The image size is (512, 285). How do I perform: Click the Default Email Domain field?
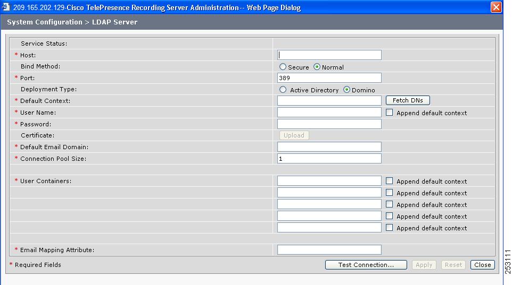pos(329,147)
